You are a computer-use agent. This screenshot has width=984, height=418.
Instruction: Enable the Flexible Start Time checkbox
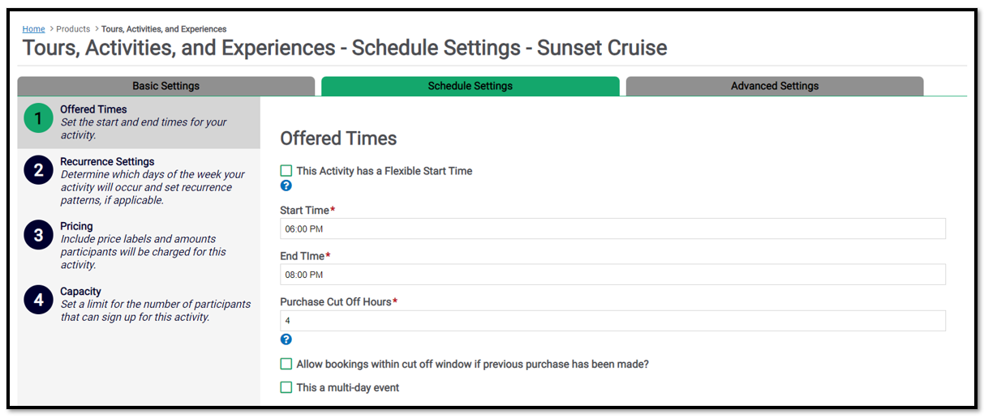point(286,171)
